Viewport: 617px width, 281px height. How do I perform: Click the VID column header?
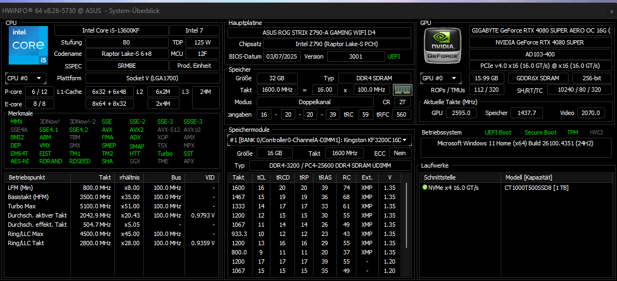201,178
